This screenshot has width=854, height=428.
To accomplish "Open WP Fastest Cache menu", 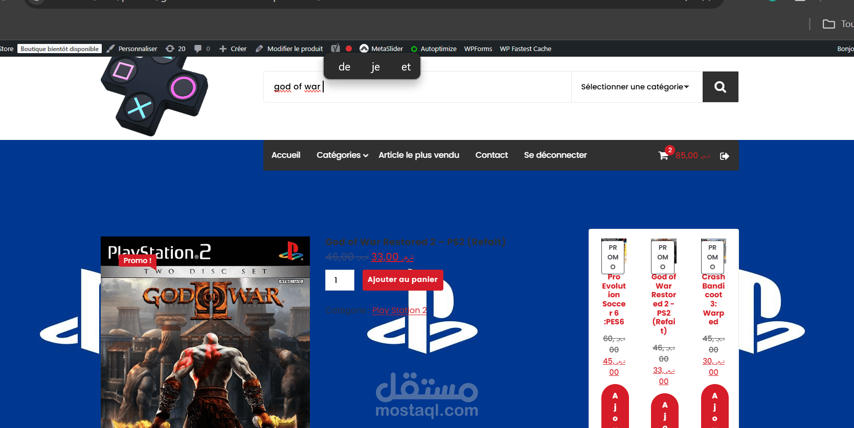I will pos(525,49).
